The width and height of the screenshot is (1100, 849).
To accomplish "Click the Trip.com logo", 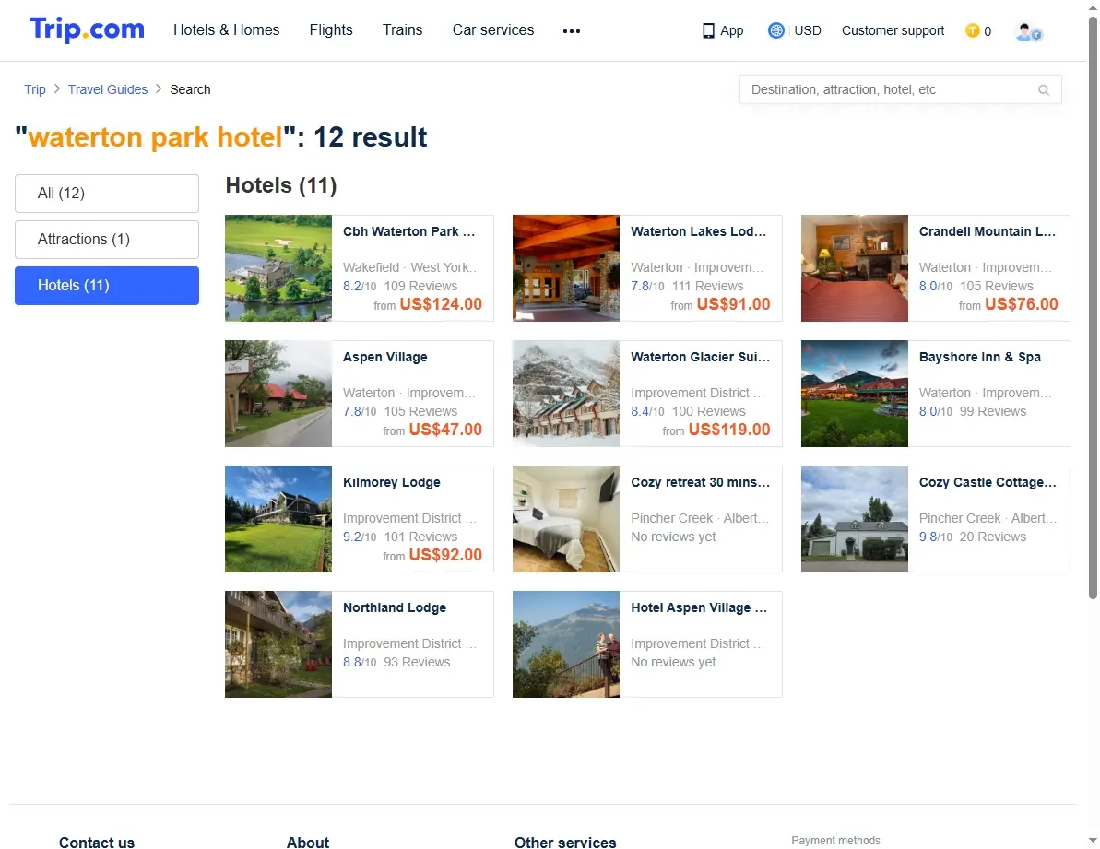I will pyautogui.click(x=87, y=29).
